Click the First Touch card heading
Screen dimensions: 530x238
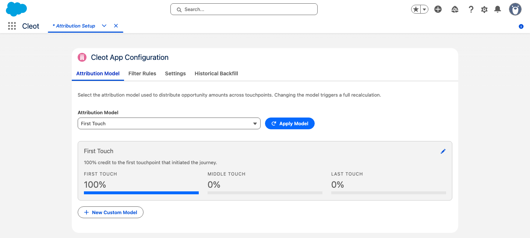[99, 151]
